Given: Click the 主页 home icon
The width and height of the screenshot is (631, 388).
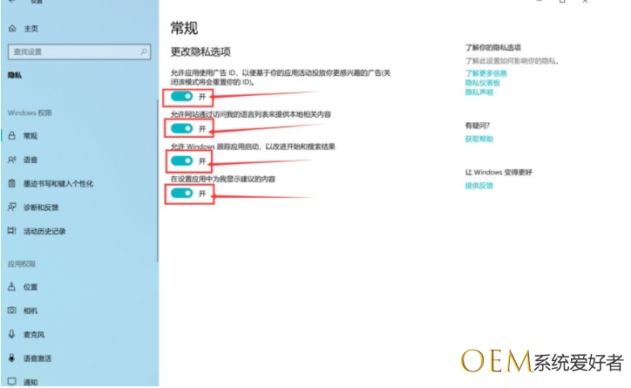Looking at the screenshot, I should pos(12,29).
